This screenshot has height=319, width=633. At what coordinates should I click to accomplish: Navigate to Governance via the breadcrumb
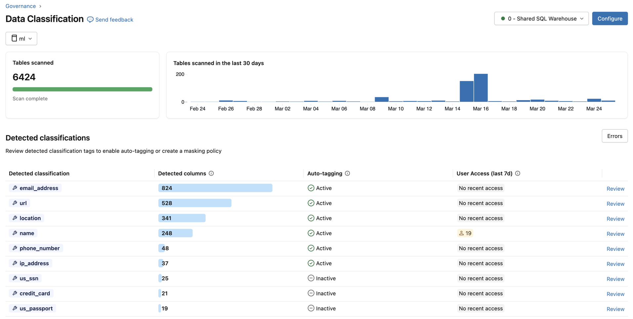(x=20, y=6)
